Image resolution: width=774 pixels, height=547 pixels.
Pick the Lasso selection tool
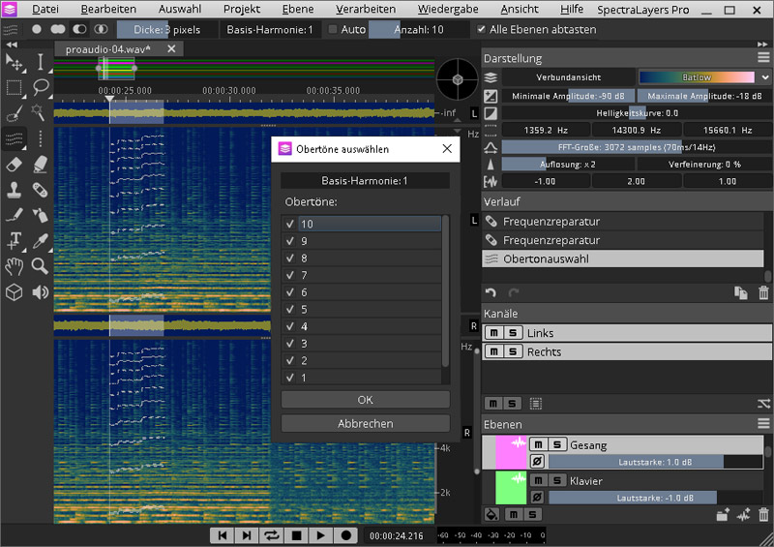[x=41, y=88]
